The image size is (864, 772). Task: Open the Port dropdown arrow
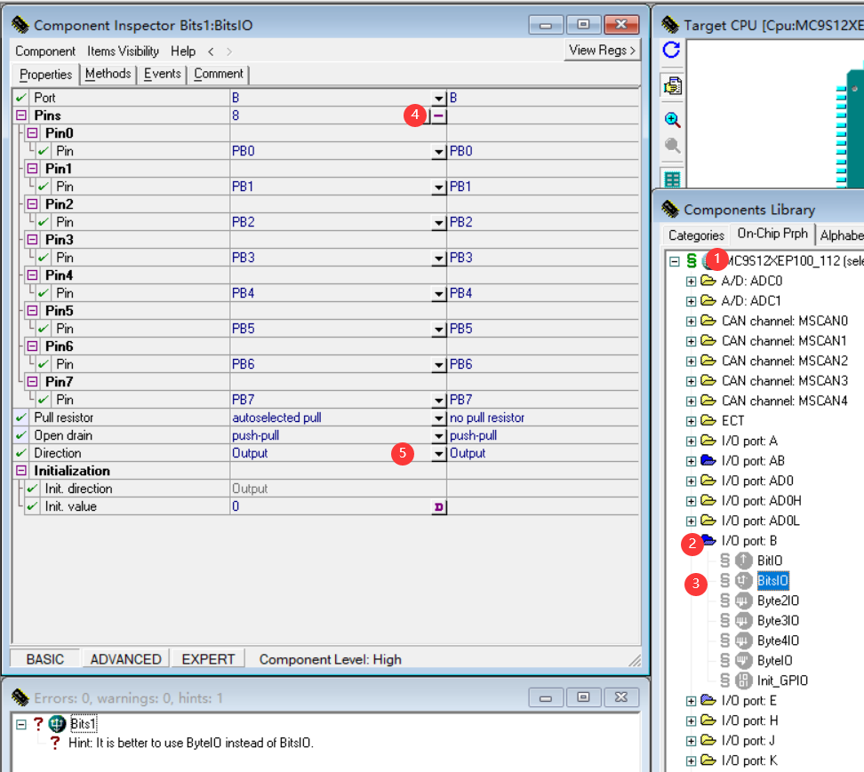(x=438, y=99)
